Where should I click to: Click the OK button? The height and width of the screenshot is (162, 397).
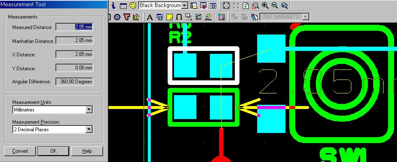coord(53,151)
